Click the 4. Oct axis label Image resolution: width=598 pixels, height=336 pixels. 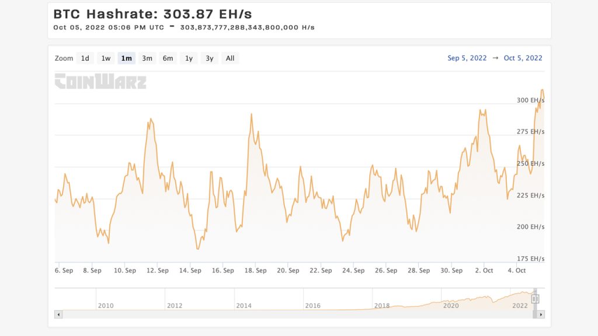517,271
